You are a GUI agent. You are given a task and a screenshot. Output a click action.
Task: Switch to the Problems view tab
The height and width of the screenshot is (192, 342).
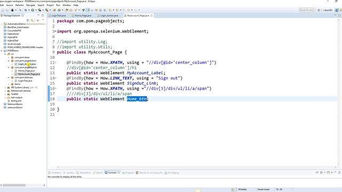pyautogui.click(x=55, y=173)
